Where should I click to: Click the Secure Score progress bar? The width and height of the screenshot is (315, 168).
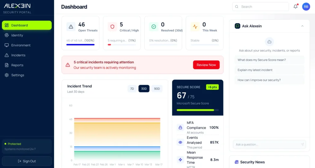click(x=197, y=110)
